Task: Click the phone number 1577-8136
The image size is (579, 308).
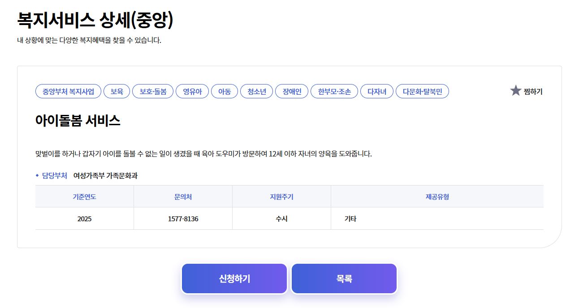Action: [x=183, y=218]
